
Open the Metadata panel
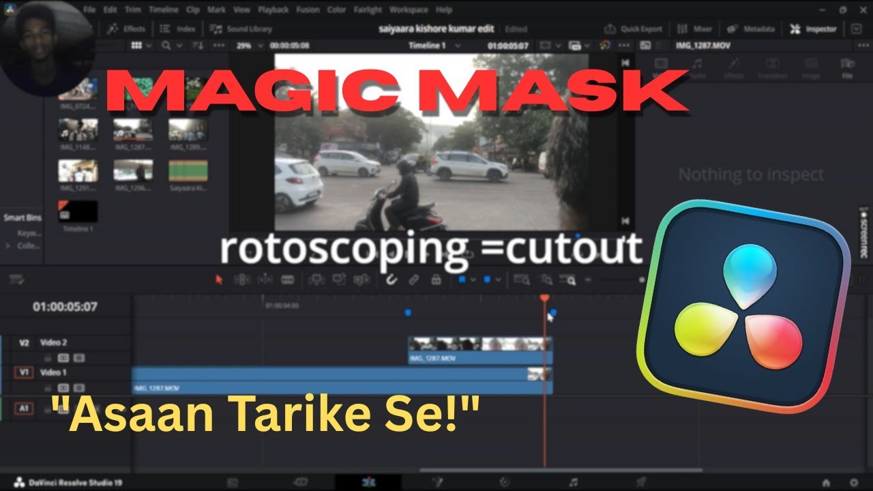click(x=751, y=29)
